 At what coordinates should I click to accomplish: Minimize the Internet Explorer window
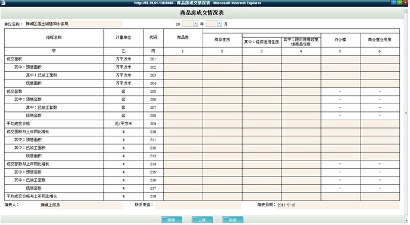pos(393,2)
